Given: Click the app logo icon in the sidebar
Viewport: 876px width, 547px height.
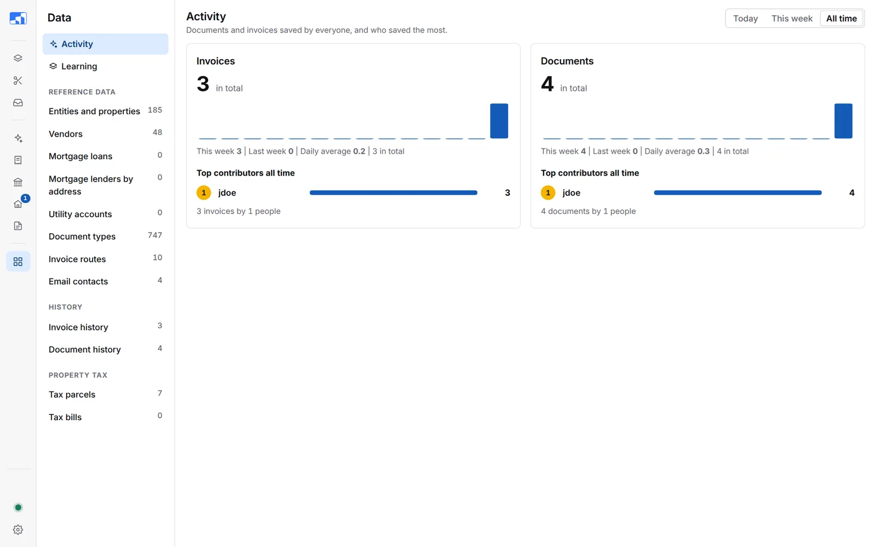Looking at the screenshot, I should 18,18.
